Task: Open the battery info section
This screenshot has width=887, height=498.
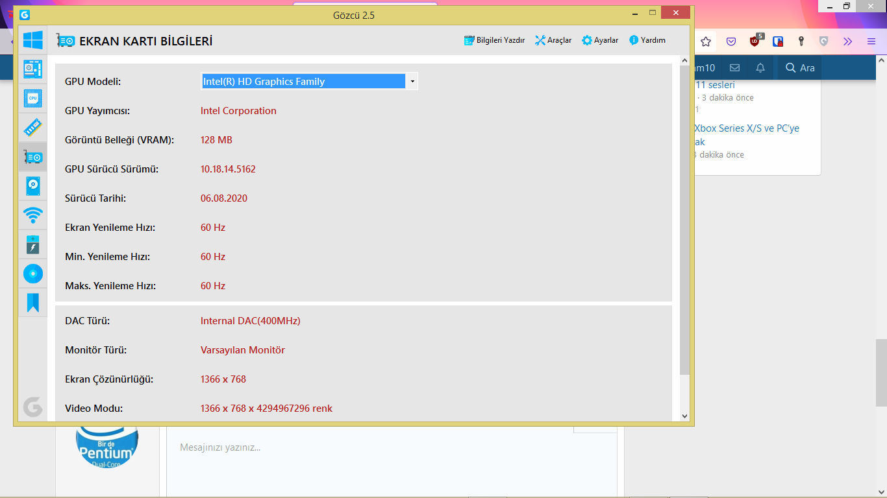Action: [x=32, y=244]
